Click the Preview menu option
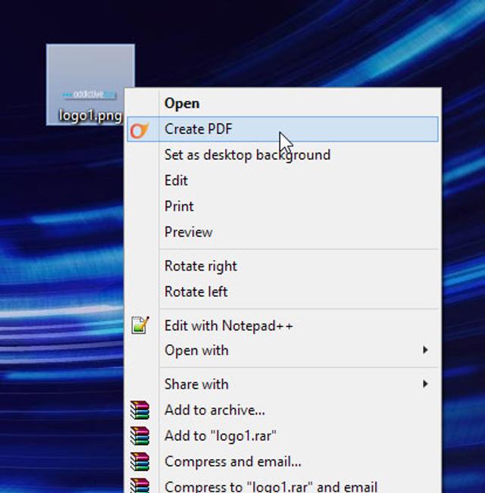Viewport: 485px width, 493px height. pos(188,232)
